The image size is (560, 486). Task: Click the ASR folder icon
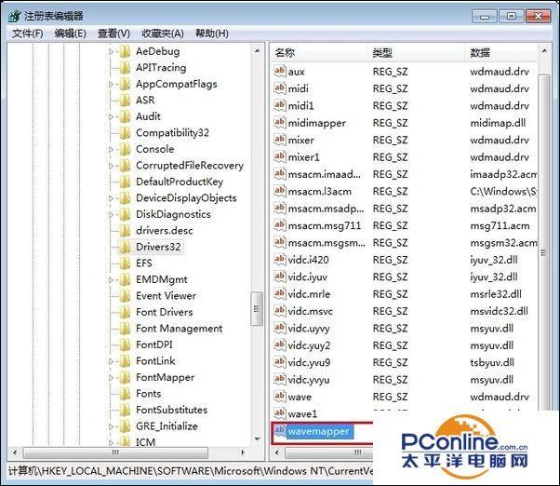[x=125, y=100]
